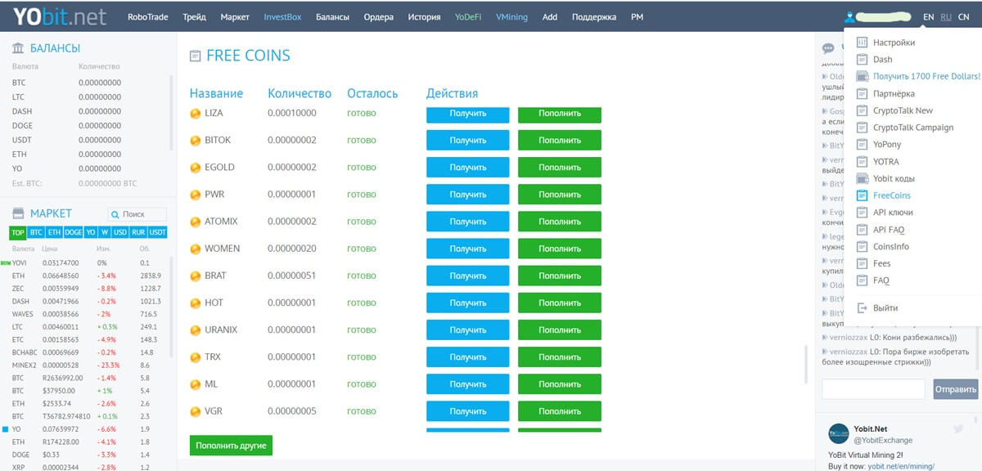
Task: Click the chat message input field
Action: coord(873,389)
